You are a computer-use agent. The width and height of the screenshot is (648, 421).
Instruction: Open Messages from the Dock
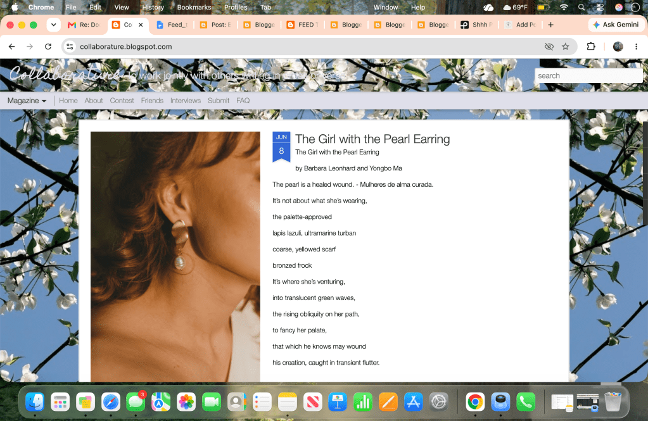[136, 401]
